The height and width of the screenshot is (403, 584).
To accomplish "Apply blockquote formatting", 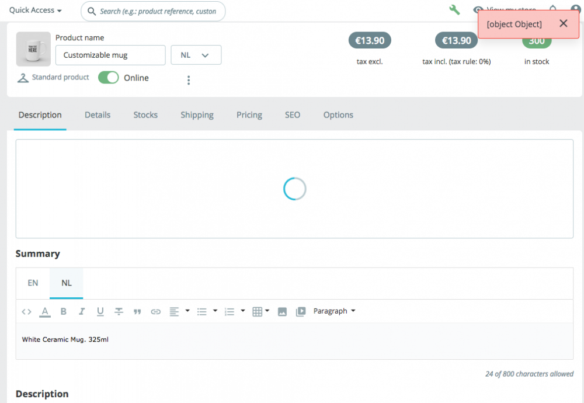I will coord(137,312).
